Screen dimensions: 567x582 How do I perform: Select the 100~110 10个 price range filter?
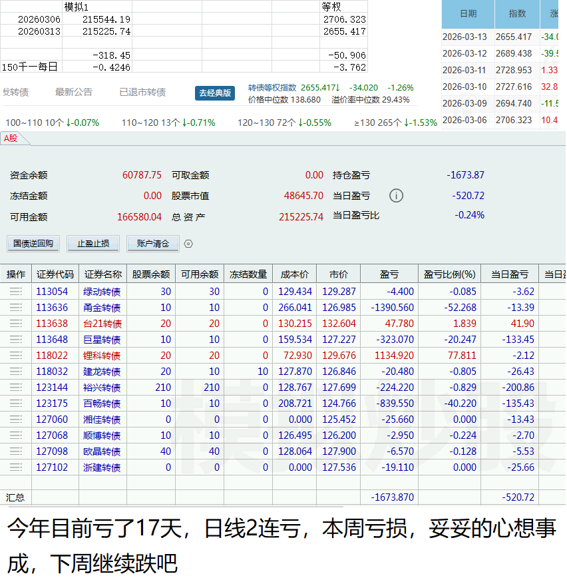53,123
